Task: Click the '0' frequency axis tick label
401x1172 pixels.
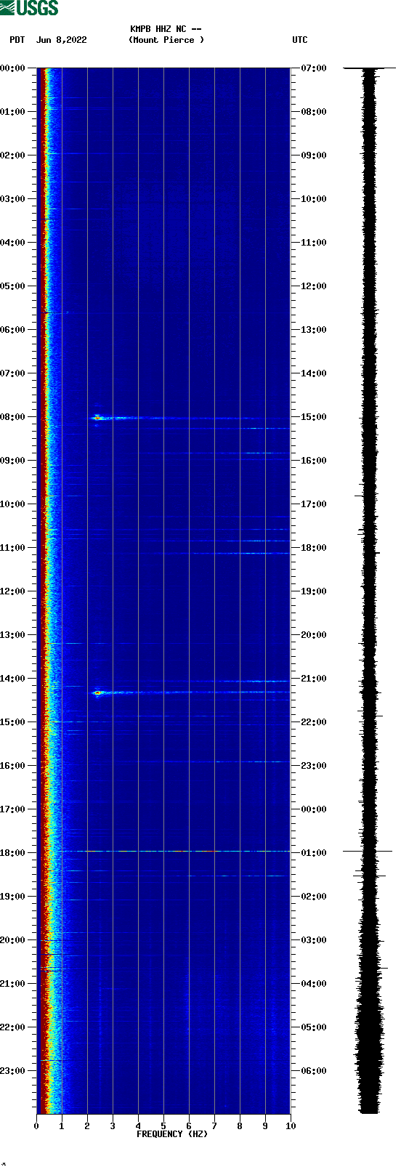Action: tap(36, 1126)
